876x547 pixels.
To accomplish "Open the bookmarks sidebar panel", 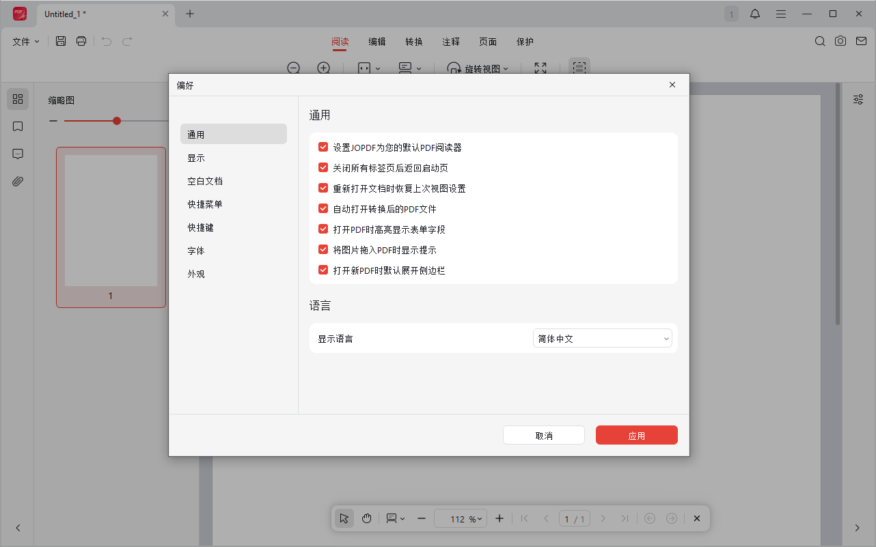I will (x=18, y=126).
